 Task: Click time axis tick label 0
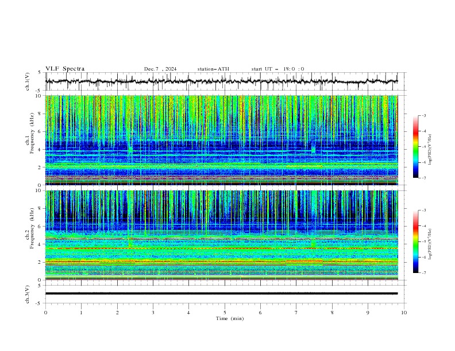tap(45, 313)
